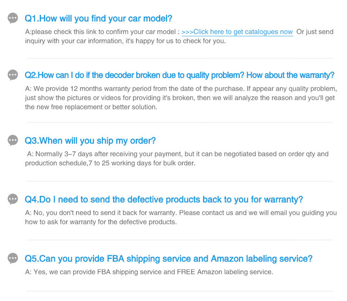This screenshot has width=347, height=301.
Task: Click the 'How will you find your car model?' heading
Action: click(x=98, y=18)
